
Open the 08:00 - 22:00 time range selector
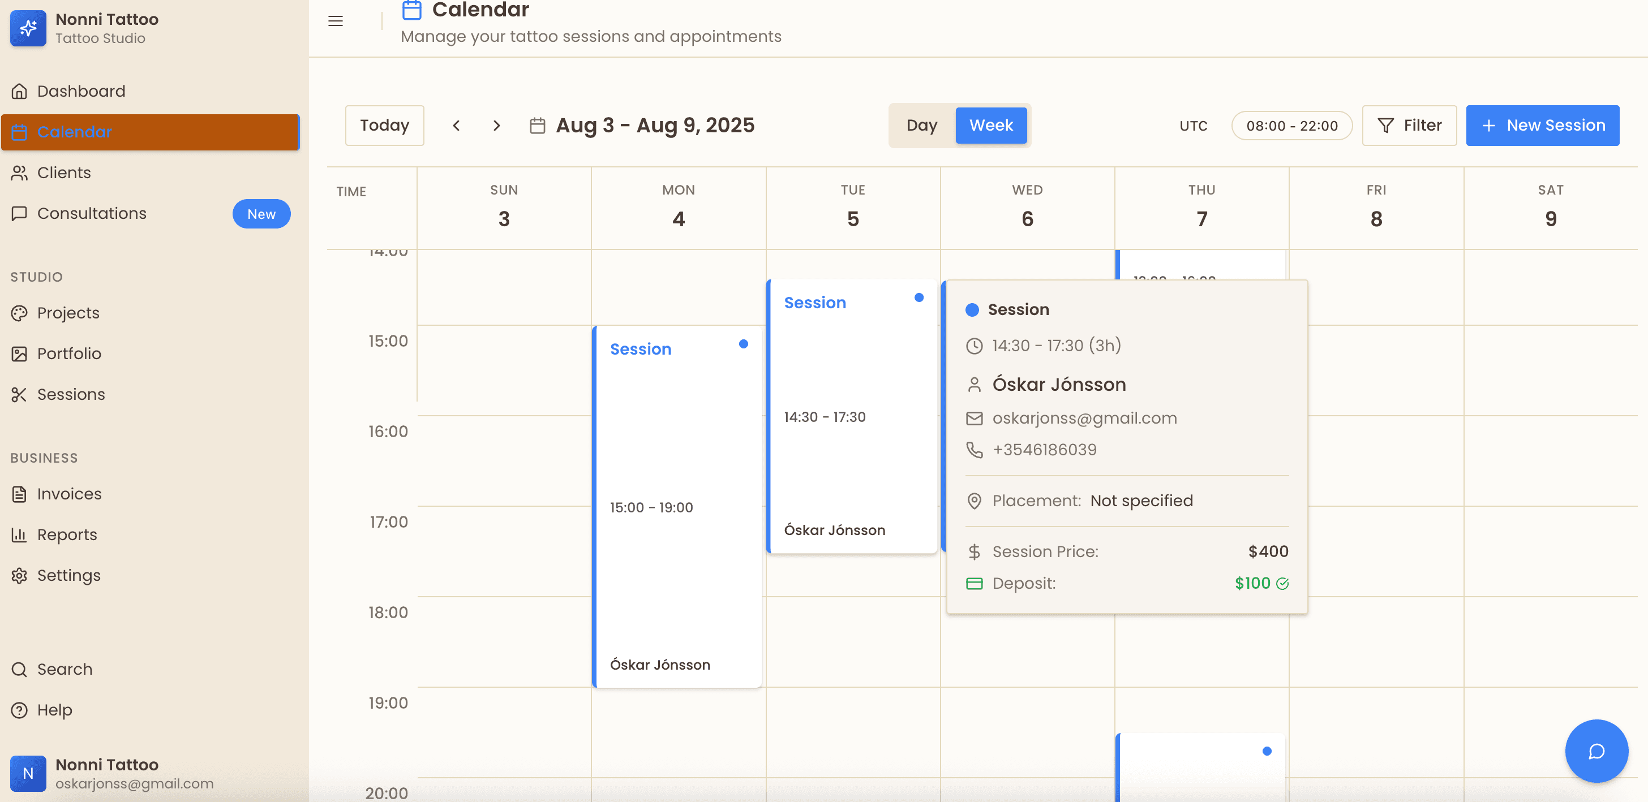[x=1291, y=126]
